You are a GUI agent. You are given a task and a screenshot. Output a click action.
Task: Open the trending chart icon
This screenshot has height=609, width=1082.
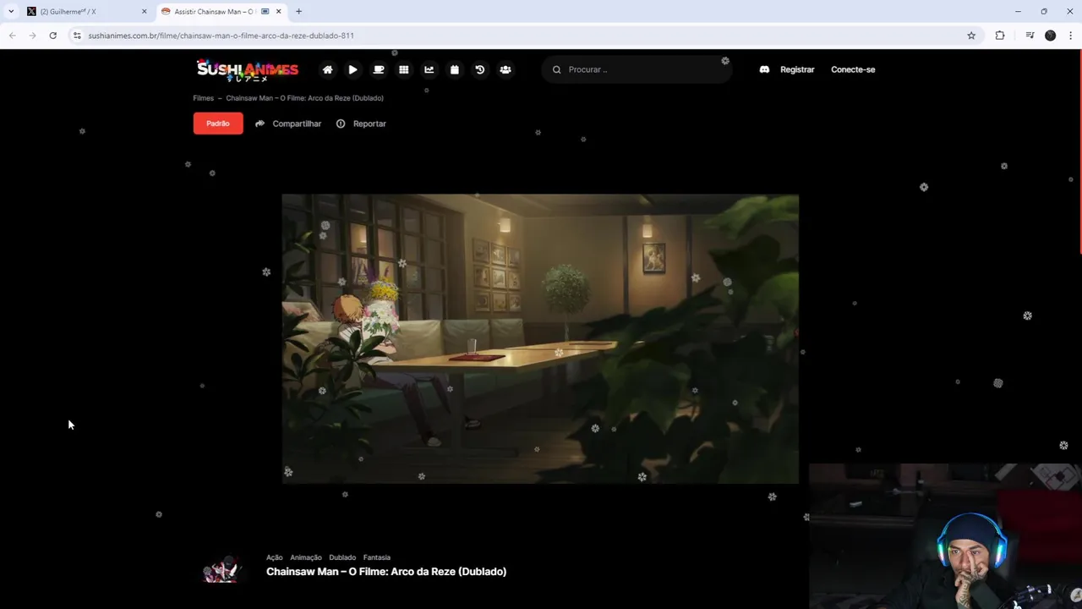pos(429,69)
